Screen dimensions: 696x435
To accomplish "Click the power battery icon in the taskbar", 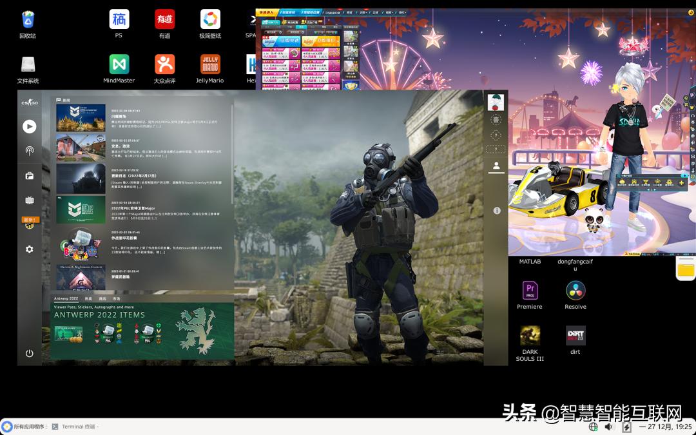I will 626,427.
